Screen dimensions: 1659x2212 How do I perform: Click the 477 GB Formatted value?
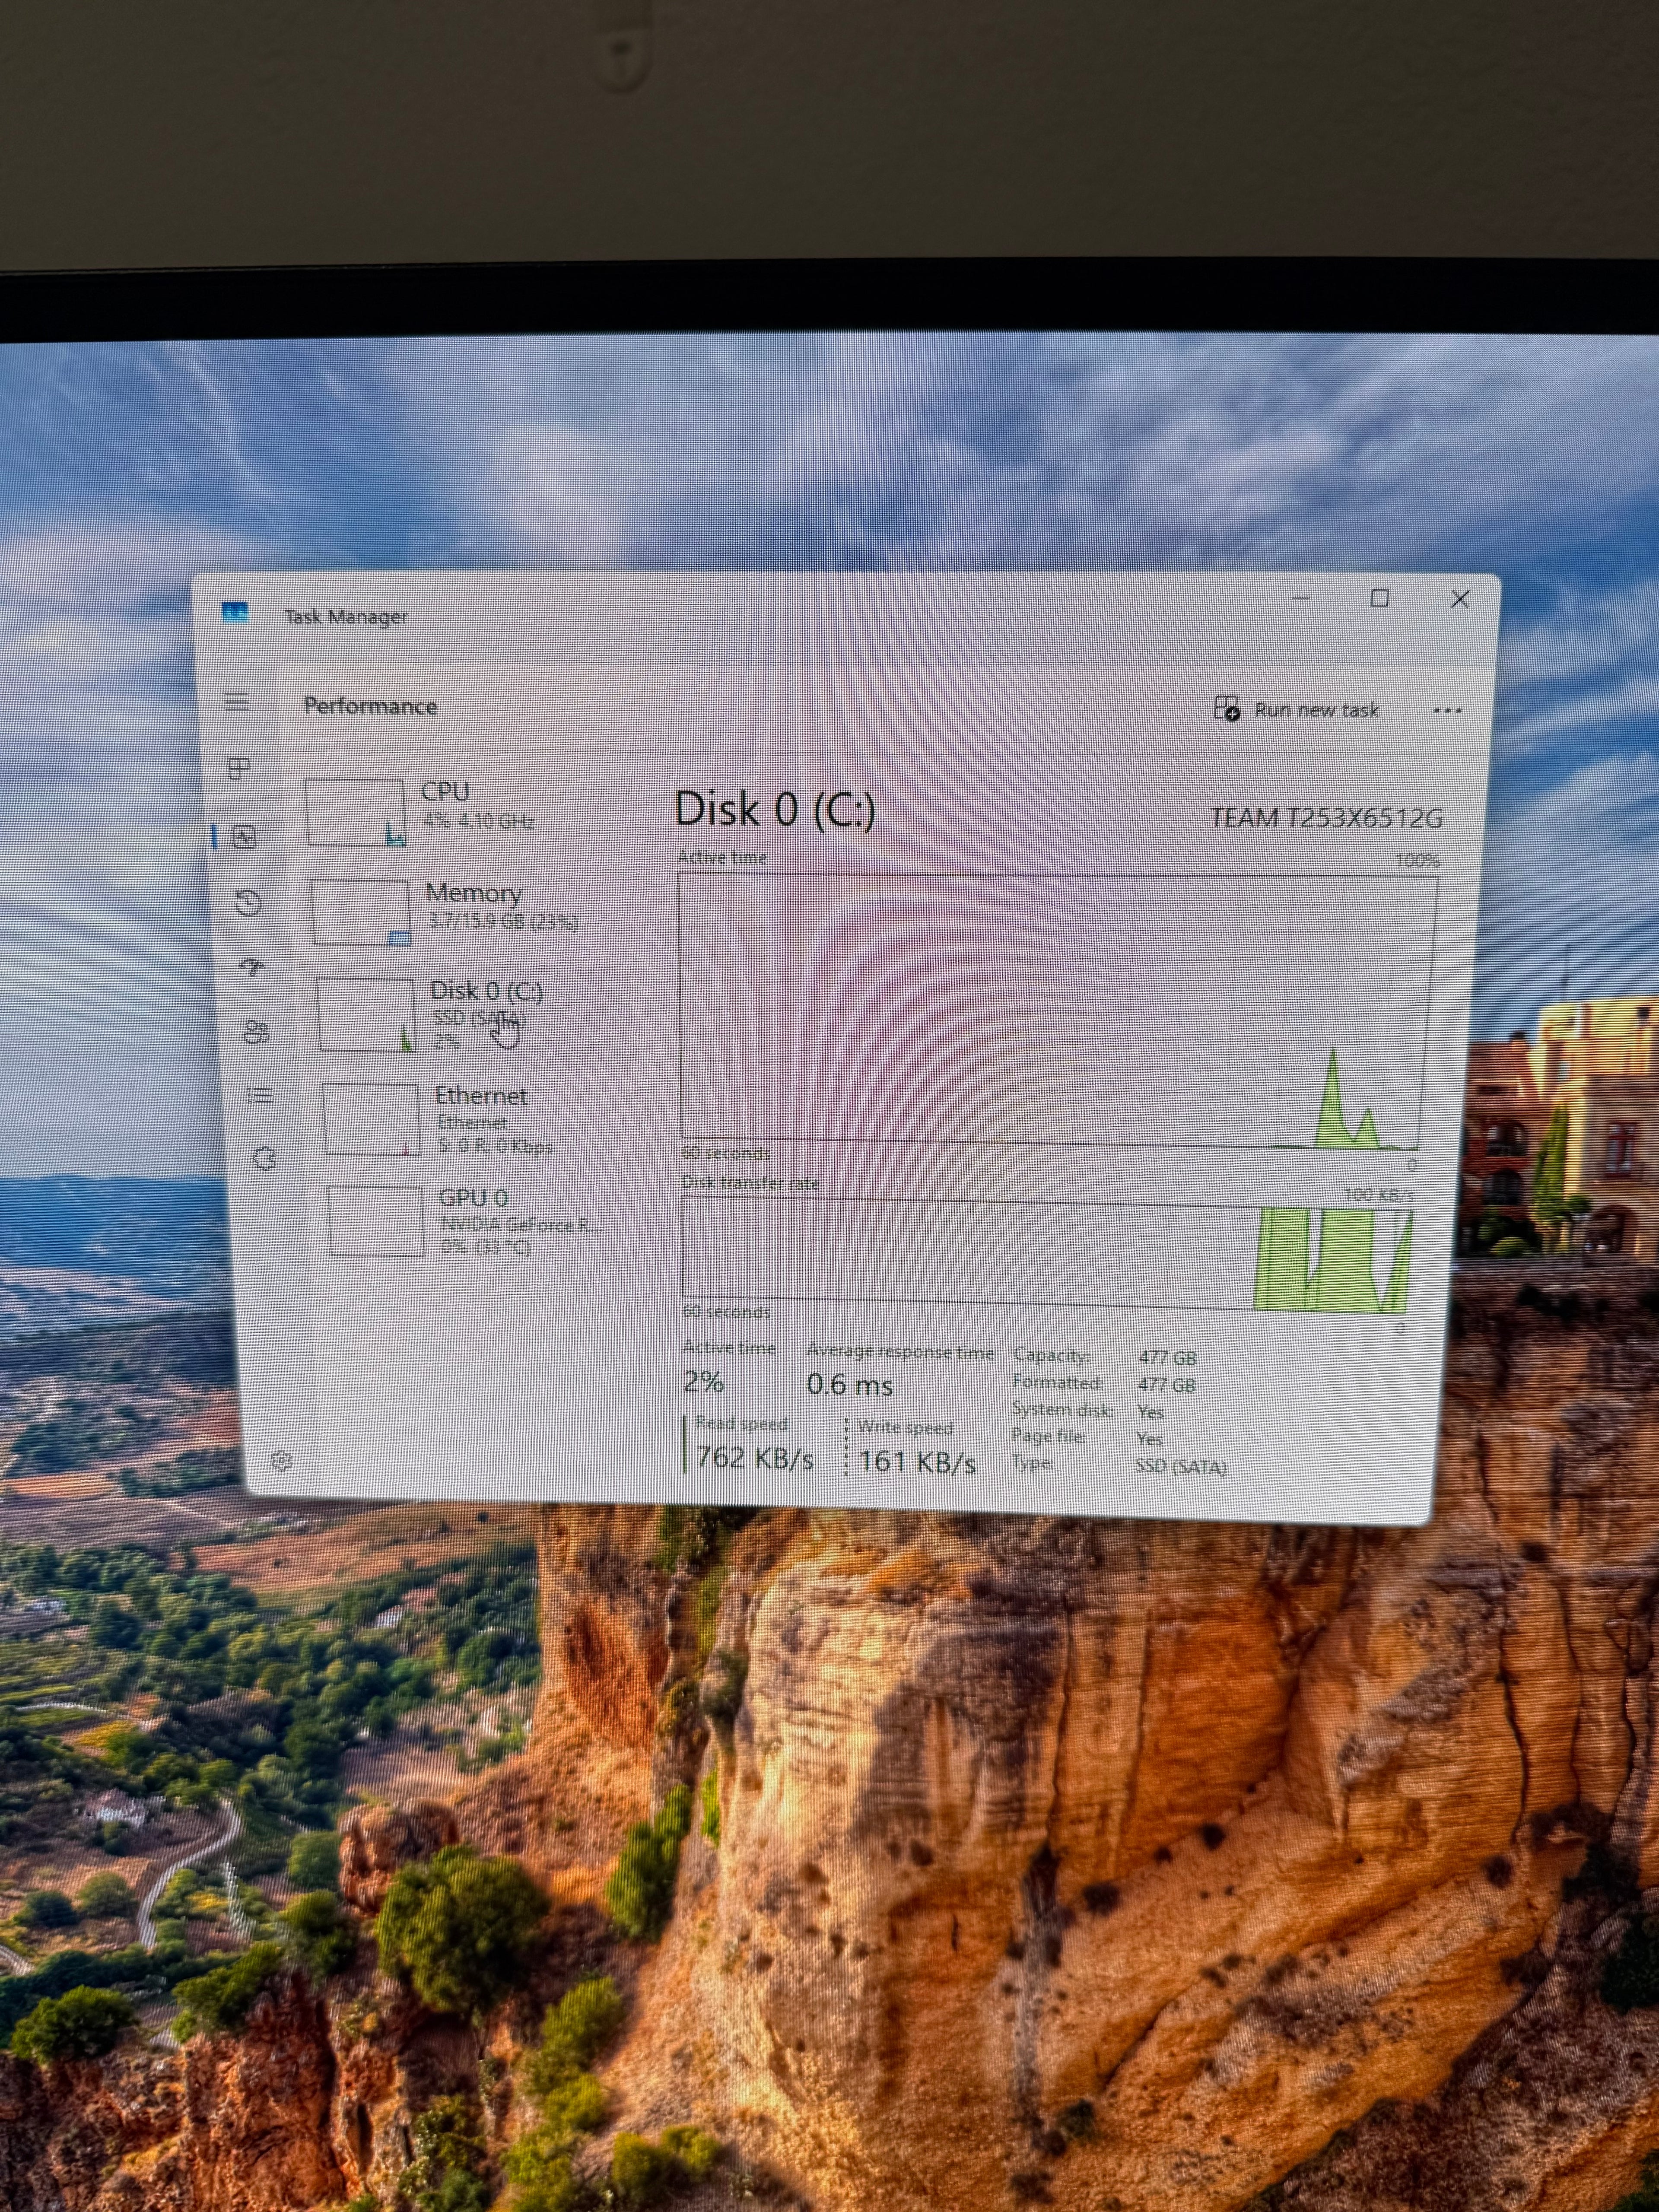[x=1166, y=1385]
